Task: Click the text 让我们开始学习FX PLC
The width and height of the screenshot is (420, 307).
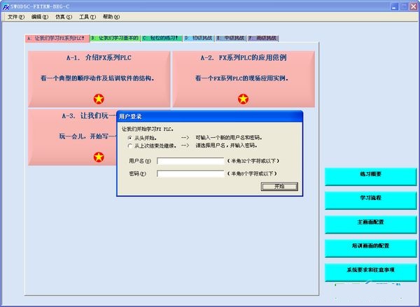Action: 148,129
